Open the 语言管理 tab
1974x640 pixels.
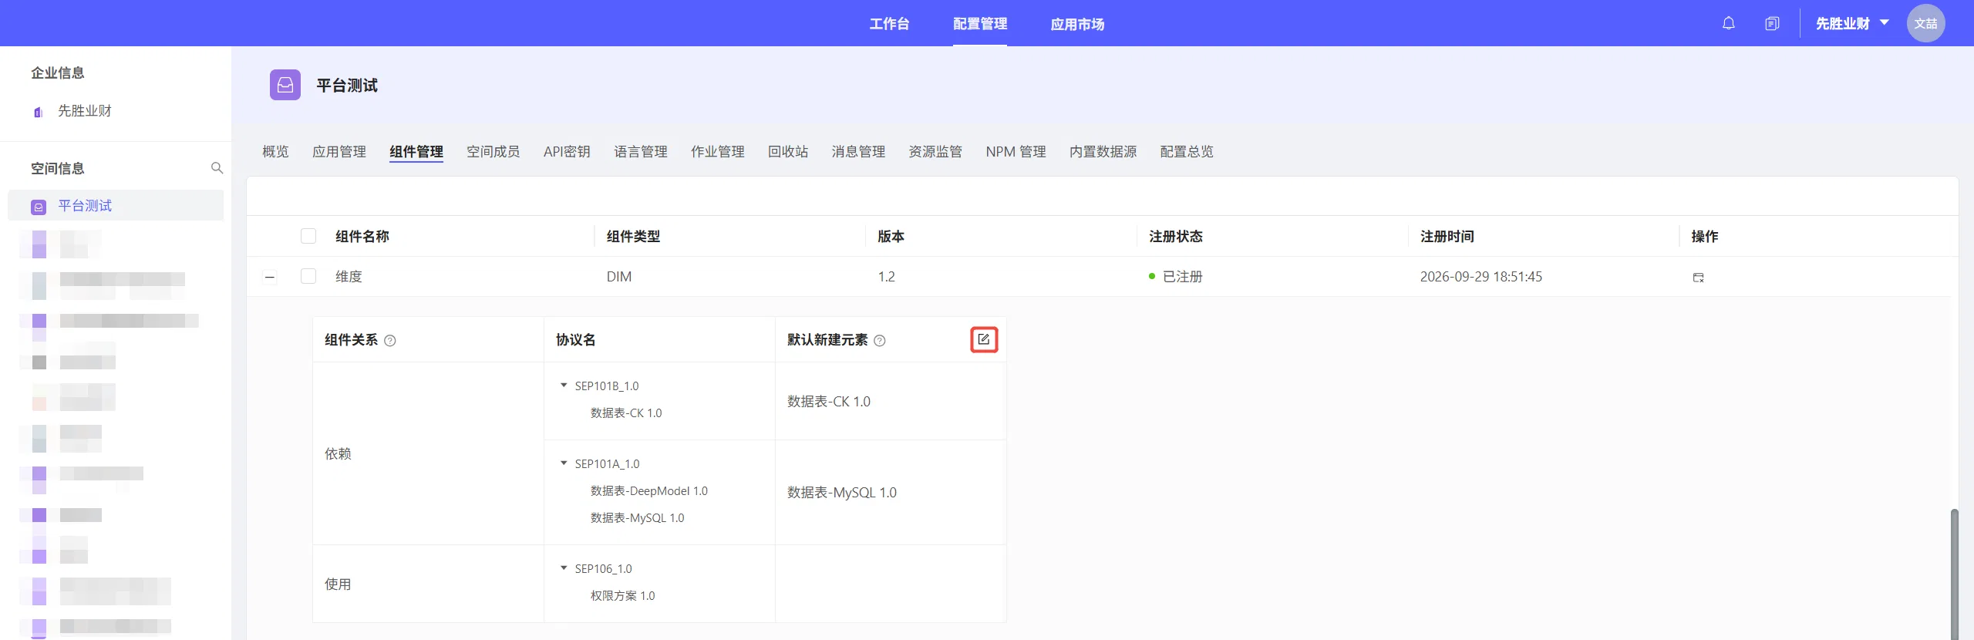click(641, 152)
